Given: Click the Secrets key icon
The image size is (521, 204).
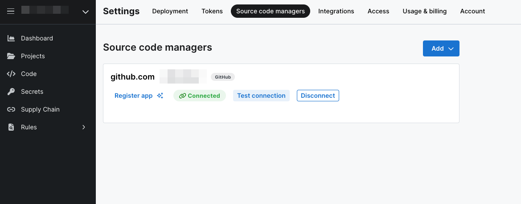Looking at the screenshot, I should click(x=11, y=92).
